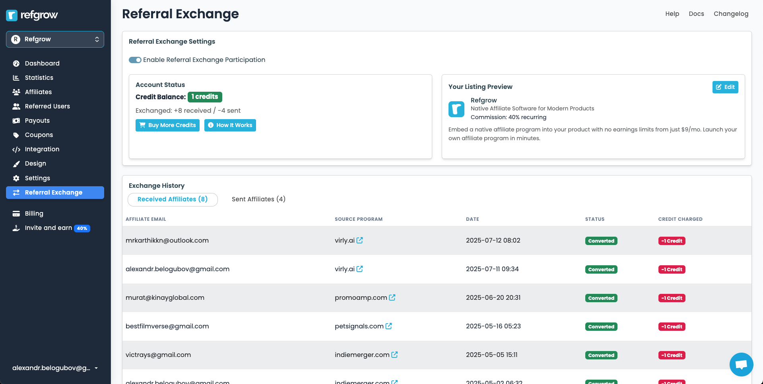Toggle Enable Referral Exchange Participation switch
This screenshot has width=763, height=384.
pyautogui.click(x=135, y=60)
